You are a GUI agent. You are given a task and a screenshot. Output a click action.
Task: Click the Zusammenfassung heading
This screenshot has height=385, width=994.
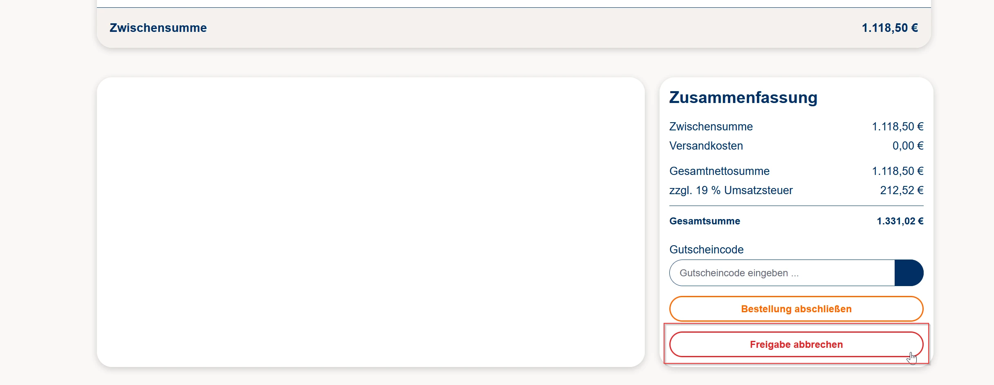tap(743, 98)
